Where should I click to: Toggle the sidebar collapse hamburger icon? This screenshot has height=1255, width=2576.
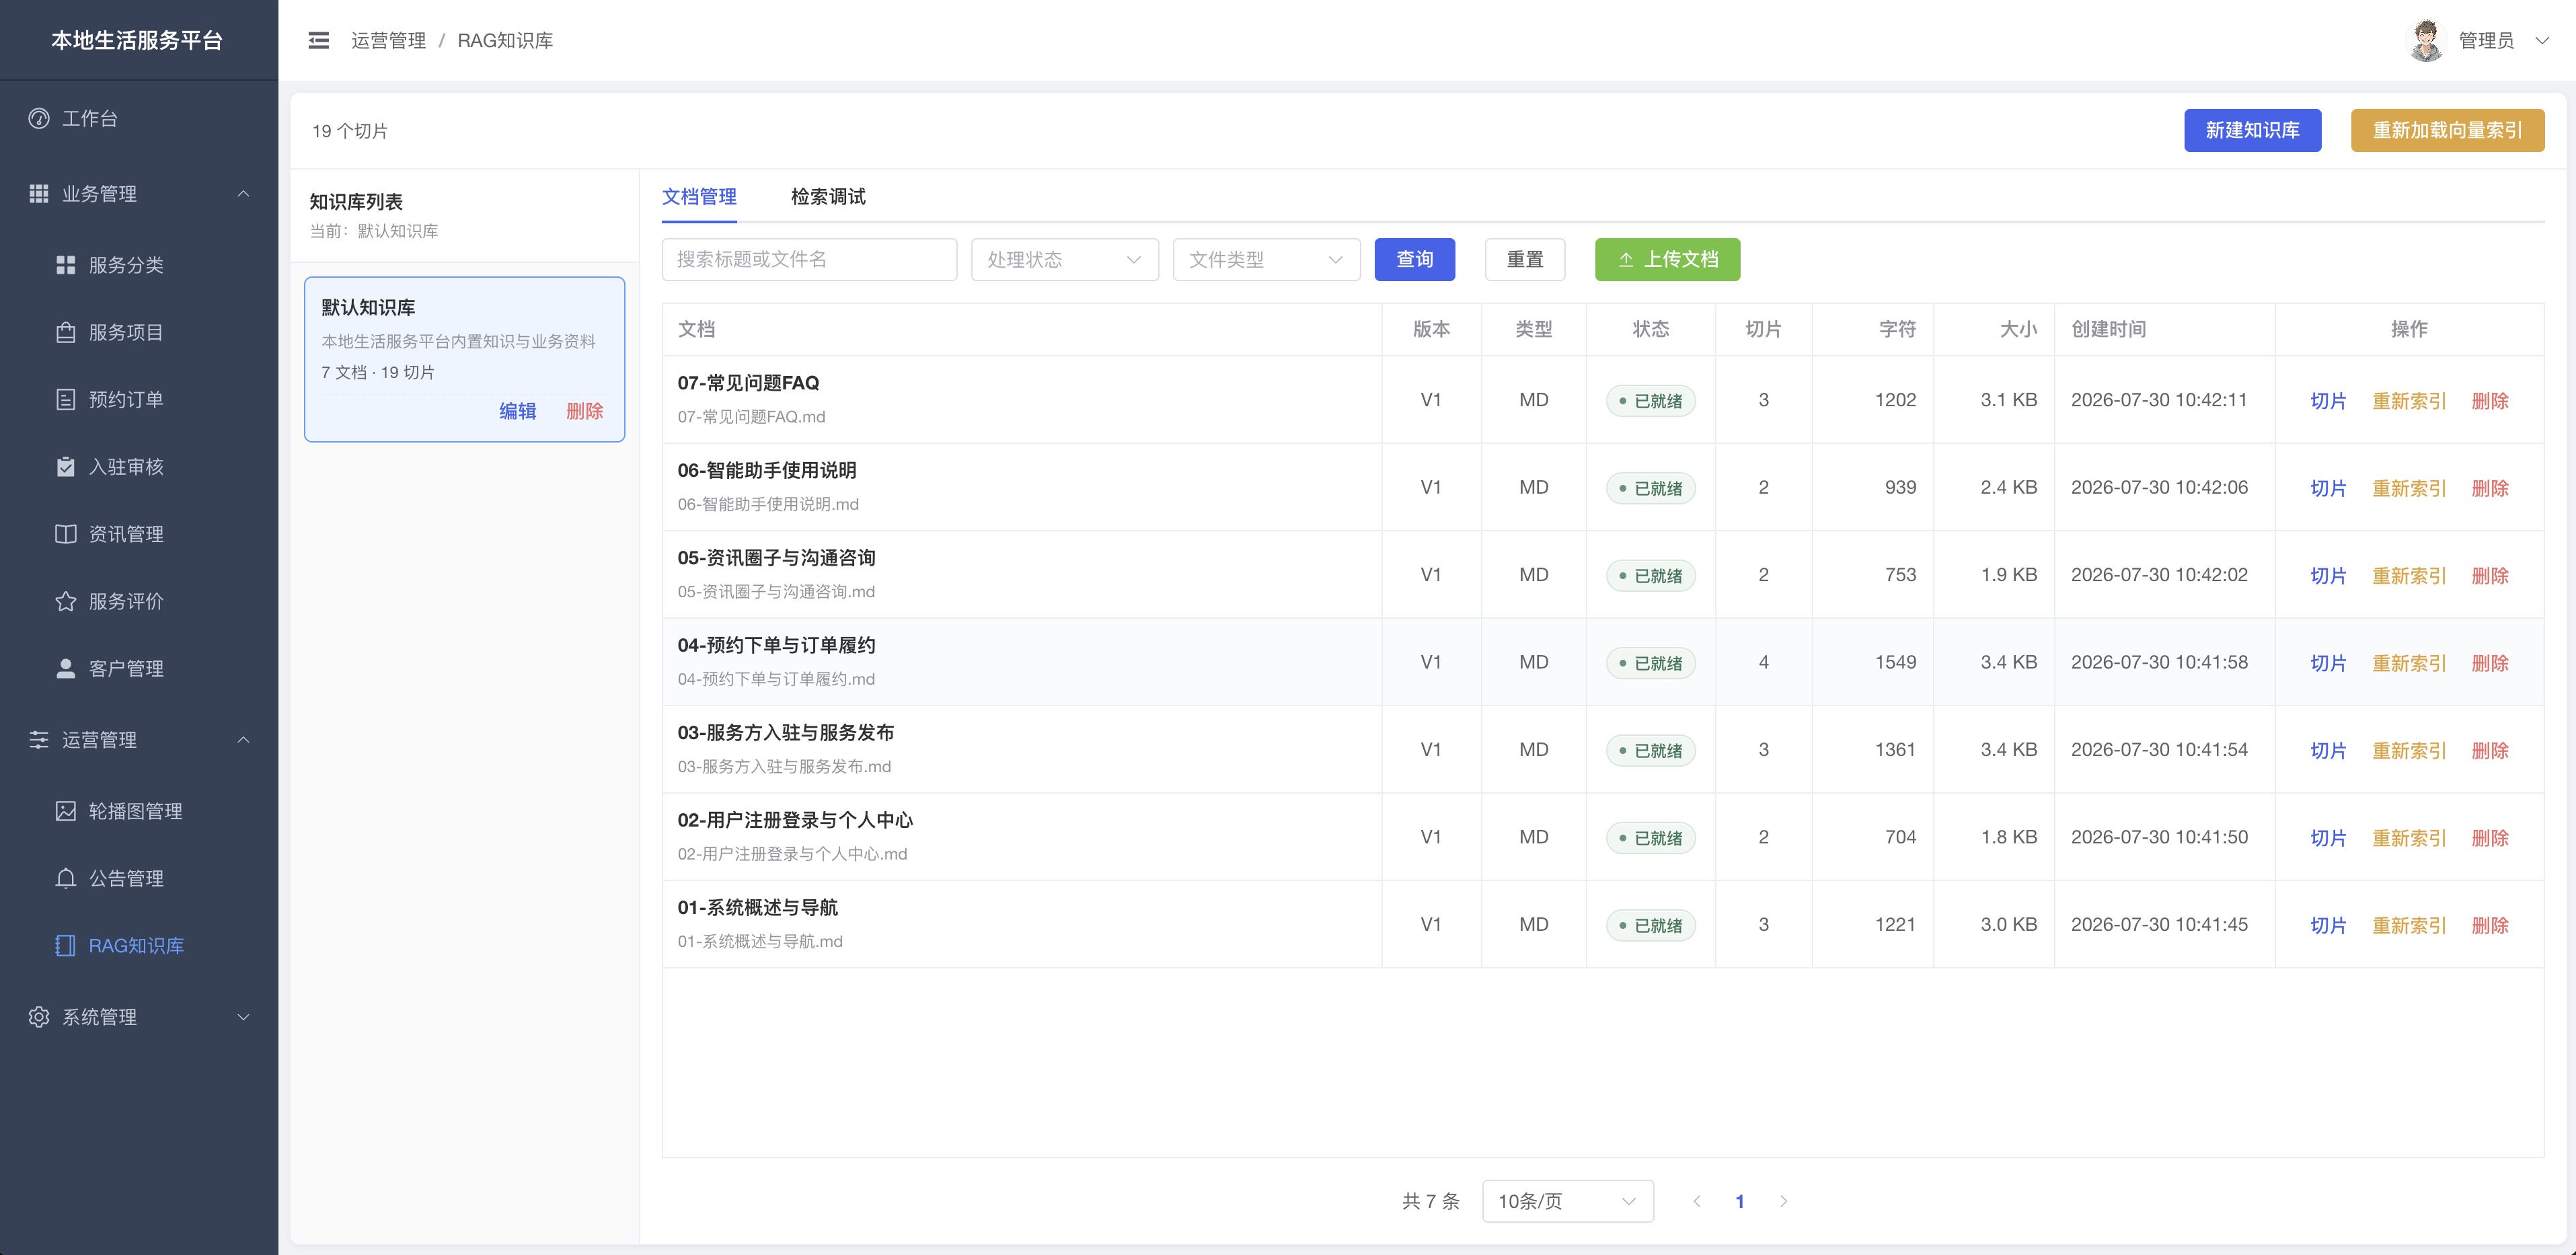click(319, 40)
